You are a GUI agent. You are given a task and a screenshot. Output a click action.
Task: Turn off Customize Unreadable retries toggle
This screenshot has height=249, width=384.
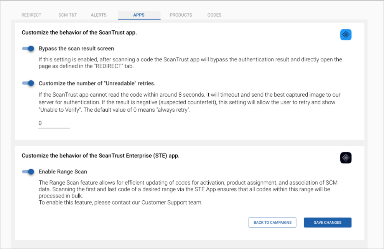28,83
